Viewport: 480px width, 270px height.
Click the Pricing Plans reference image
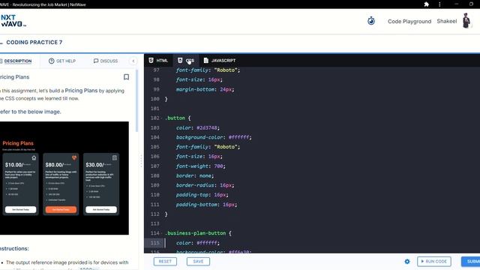[x=64, y=178]
